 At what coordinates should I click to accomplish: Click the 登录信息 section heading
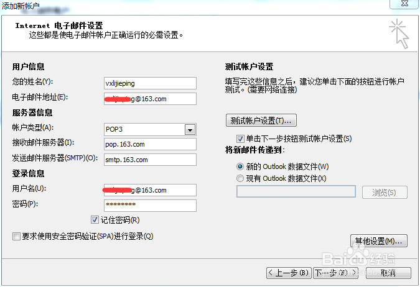click(28, 173)
